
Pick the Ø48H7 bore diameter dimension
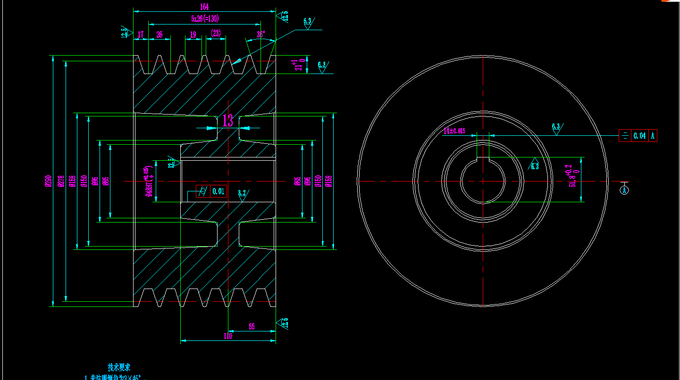pyautogui.click(x=150, y=182)
